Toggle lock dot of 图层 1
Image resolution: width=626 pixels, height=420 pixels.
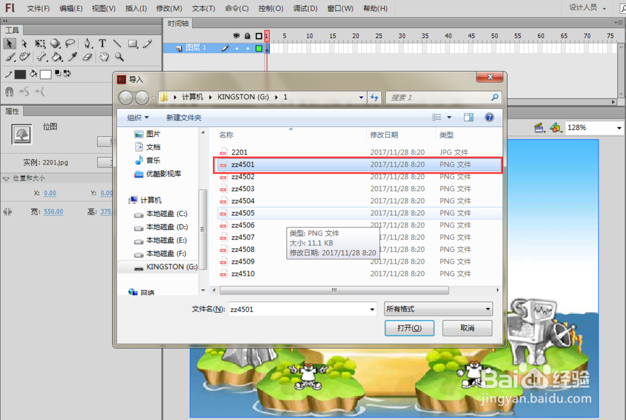(x=247, y=48)
